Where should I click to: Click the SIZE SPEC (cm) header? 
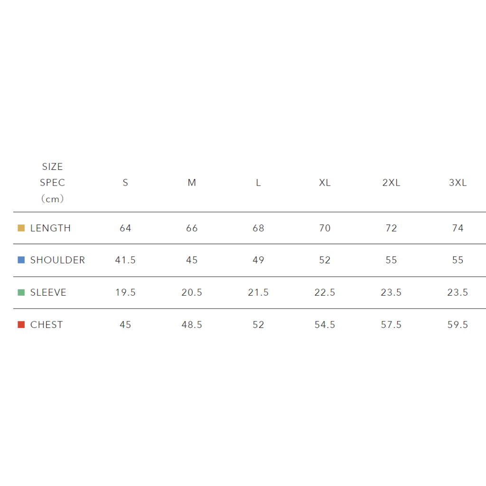point(52,183)
